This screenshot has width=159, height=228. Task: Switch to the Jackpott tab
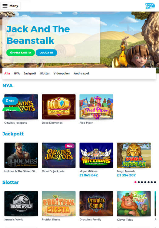click(30, 74)
